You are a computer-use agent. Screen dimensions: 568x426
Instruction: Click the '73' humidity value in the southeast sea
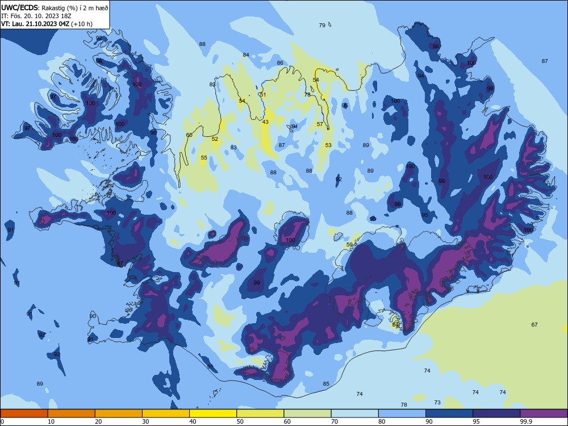click(x=437, y=402)
